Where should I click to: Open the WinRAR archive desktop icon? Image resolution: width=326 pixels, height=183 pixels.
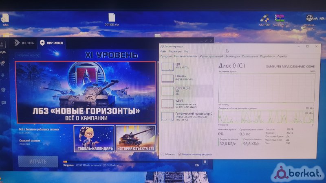pyautogui.click(x=279, y=20)
